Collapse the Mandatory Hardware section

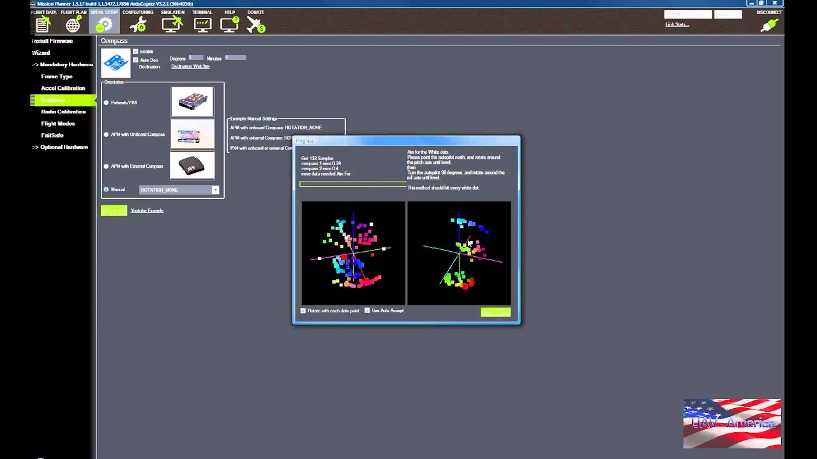[x=63, y=64]
